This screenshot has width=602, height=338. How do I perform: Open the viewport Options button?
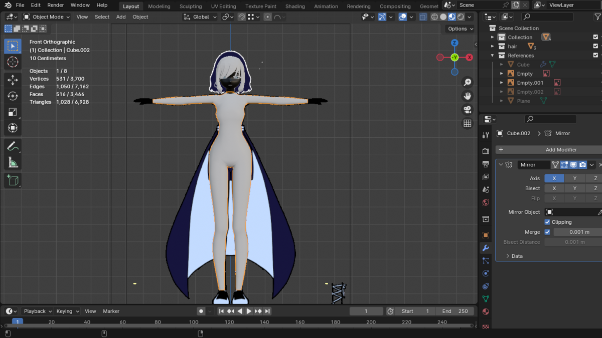point(460,29)
